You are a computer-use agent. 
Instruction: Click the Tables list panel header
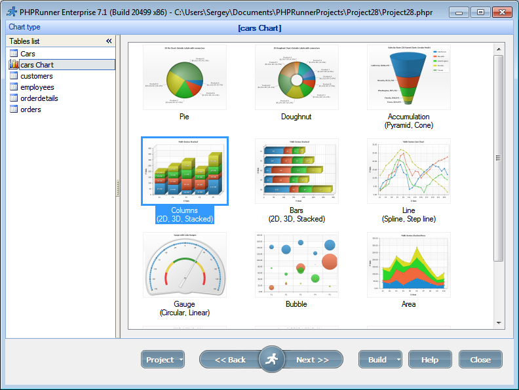click(x=60, y=41)
